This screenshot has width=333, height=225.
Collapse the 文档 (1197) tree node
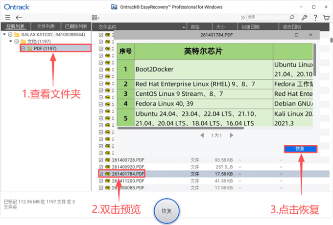tap(11, 41)
